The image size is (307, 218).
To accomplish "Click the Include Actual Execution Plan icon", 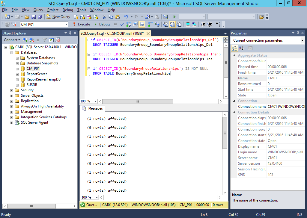I will pyautogui.click(x=151, y=25).
